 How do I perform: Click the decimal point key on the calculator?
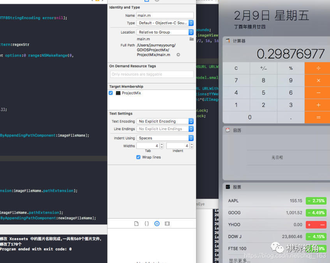pyautogui.click(x=291, y=117)
